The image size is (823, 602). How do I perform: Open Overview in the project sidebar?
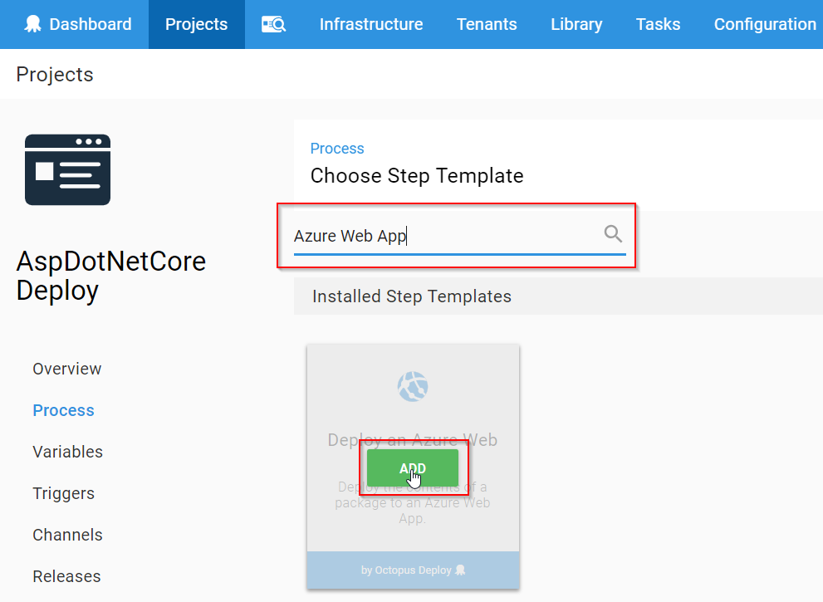click(67, 369)
